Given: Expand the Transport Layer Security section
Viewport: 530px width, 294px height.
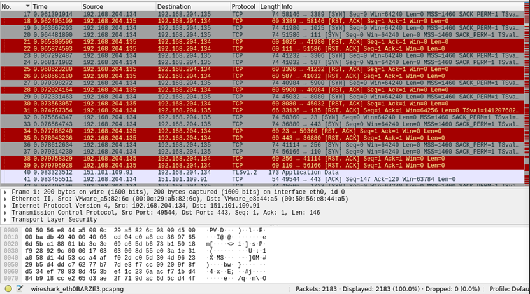Looking at the screenshot, I should [x=5, y=220].
